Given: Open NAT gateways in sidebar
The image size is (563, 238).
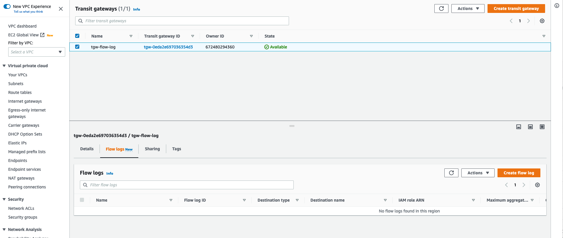Looking at the screenshot, I should (x=21, y=178).
